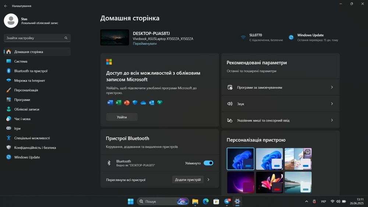Screen dimensions: 368x207
Task: Open Програми in the sidebar
Action: click(x=37, y=99)
